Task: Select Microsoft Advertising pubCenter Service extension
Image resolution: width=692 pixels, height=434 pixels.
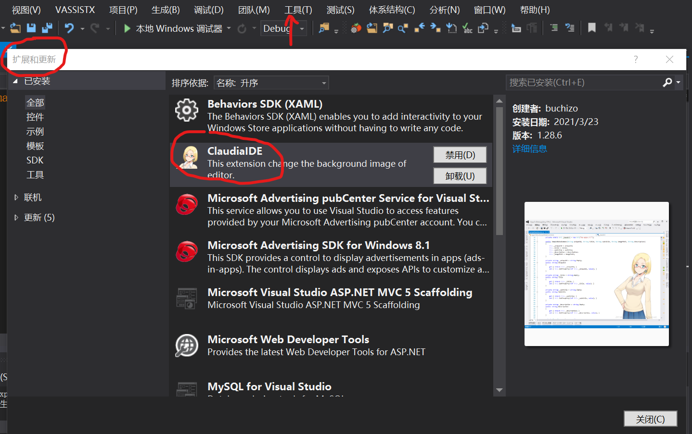Action: [x=331, y=210]
